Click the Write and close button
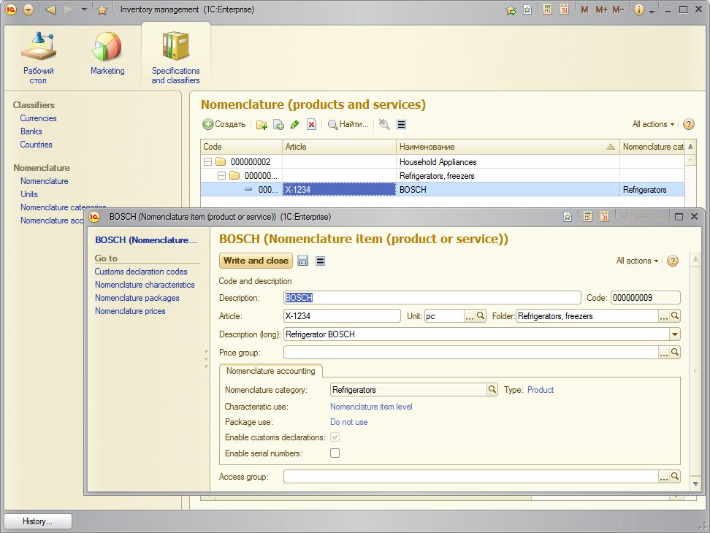 tap(256, 261)
